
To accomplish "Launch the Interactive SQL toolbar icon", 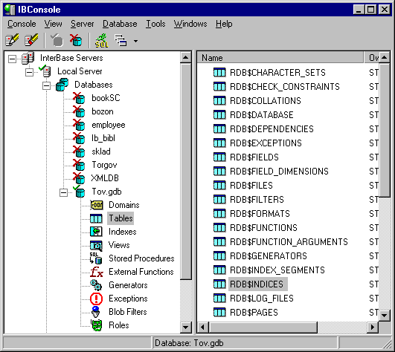I will pyautogui.click(x=101, y=41).
